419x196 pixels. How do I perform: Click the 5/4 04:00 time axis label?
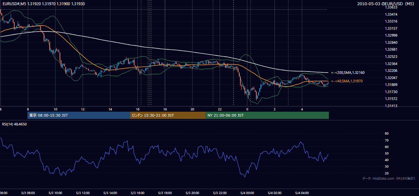click(302, 193)
